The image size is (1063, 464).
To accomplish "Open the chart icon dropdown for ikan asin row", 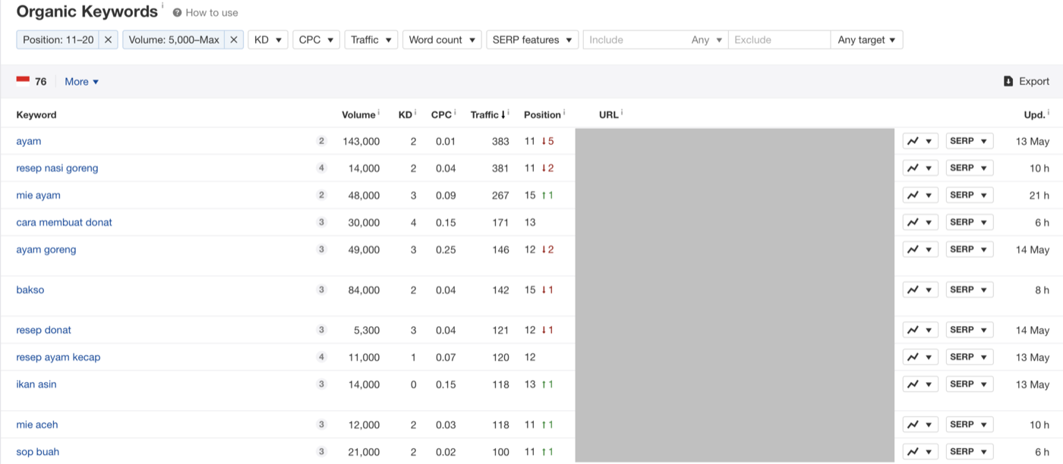I will (x=920, y=384).
